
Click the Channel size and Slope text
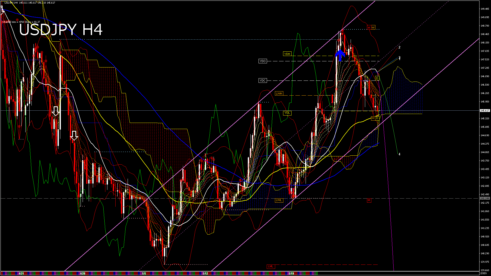[21, 22]
